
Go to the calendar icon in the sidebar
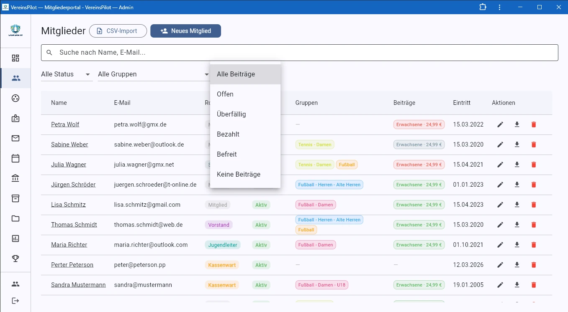click(x=15, y=158)
